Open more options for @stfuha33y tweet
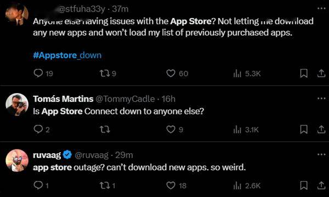The height and width of the screenshot is (197, 329). point(321,9)
